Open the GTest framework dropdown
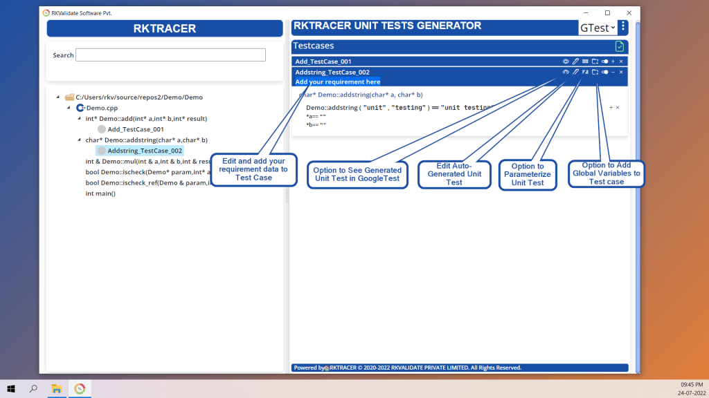The image size is (709, 398). pos(598,27)
